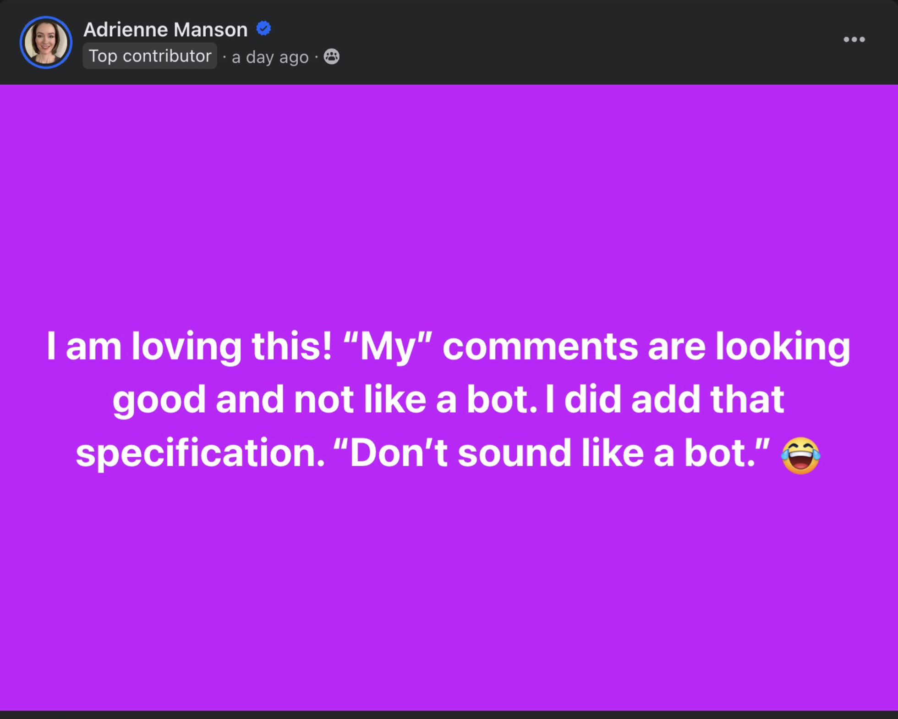Image resolution: width=898 pixels, height=719 pixels.
Task: Click the dark strip below the purple post
Action: click(x=449, y=715)
